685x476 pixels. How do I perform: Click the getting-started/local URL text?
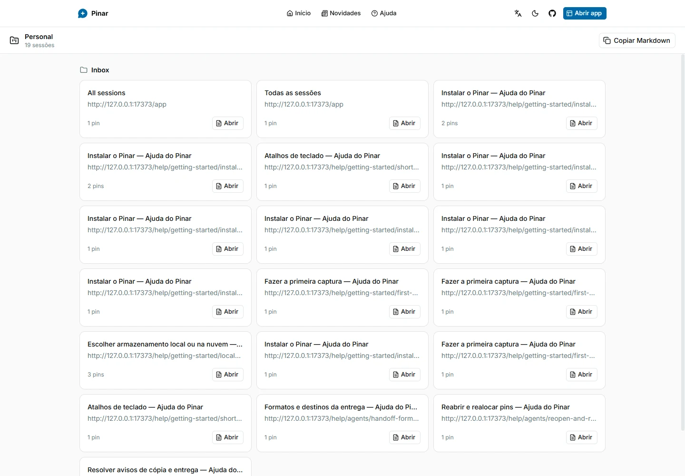[164, 356]
